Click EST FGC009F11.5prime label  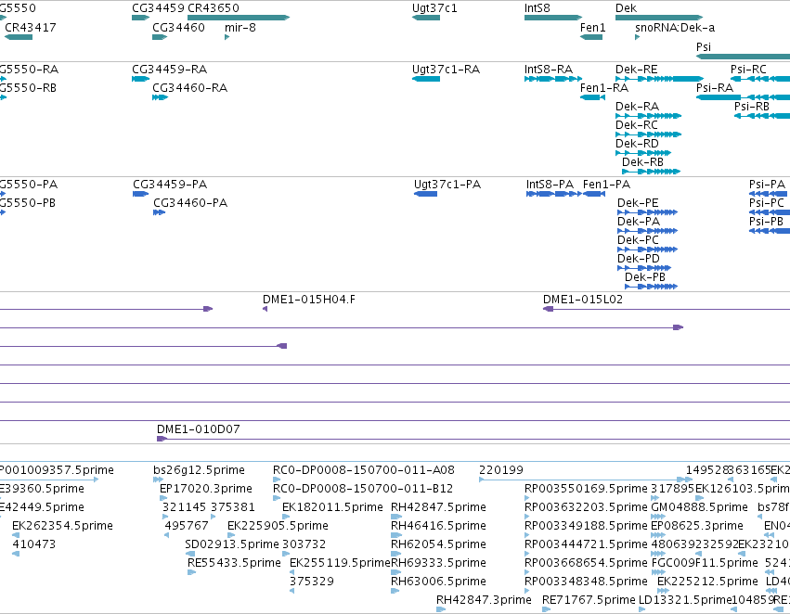(705, 563)
